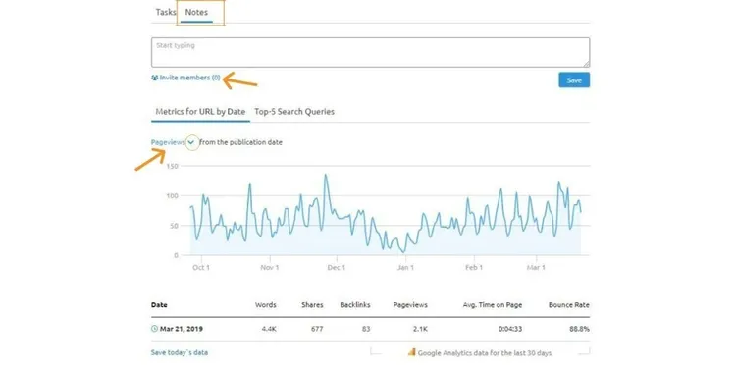Save the note with the Save button
The height and width of the screenshot is (368, 736).
tap(574, 79)
